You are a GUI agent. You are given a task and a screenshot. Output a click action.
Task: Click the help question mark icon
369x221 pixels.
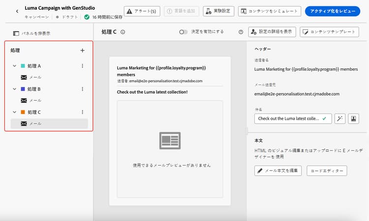coord(241,32)
